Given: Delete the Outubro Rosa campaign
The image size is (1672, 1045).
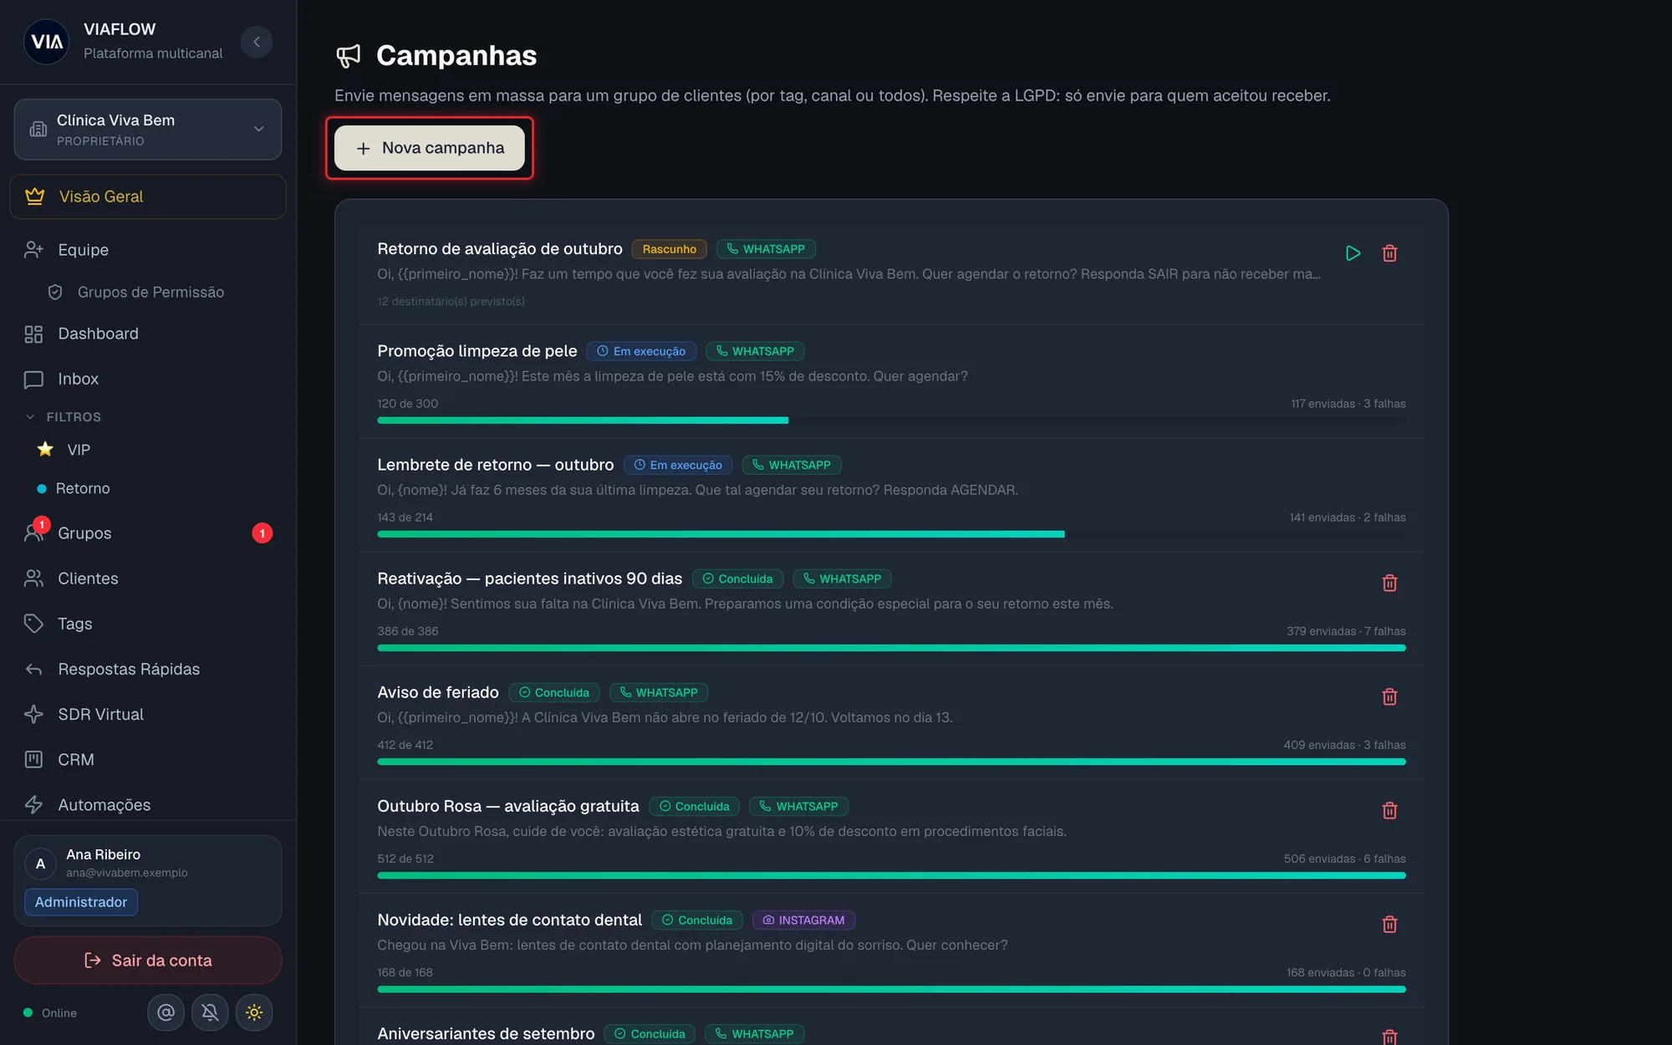Looking at the screenshot, I should coord(1389,810).
